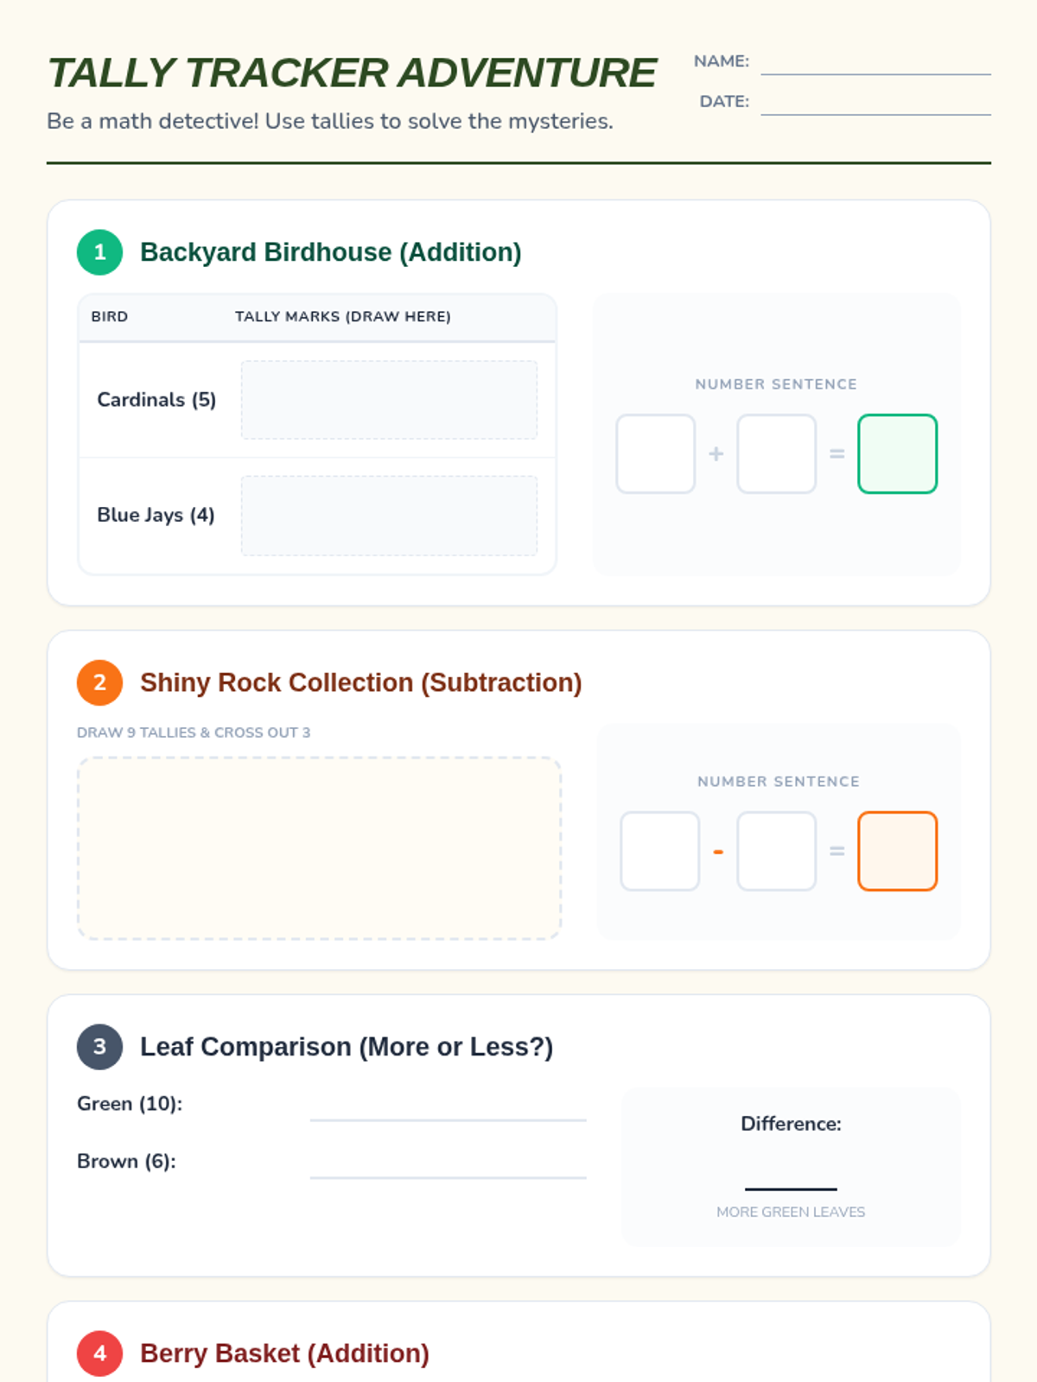Select the Blue Jays tally marks box
The image size is (1037, 1382).
point(389,516)
